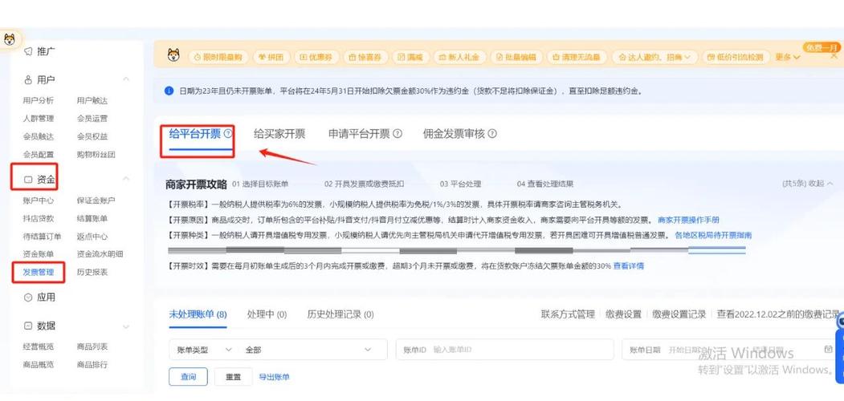Open the 账单类型 dropdown
The image size is (844, 401).
[x=205, y=350]
